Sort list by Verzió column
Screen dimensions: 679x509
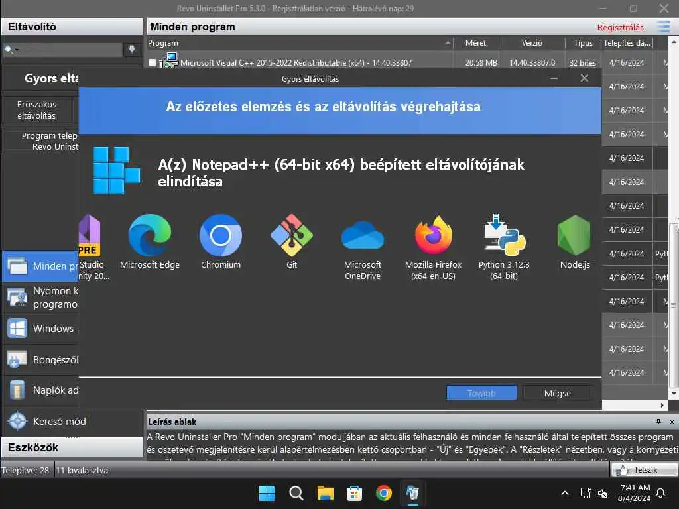click(x=532, y=43)
